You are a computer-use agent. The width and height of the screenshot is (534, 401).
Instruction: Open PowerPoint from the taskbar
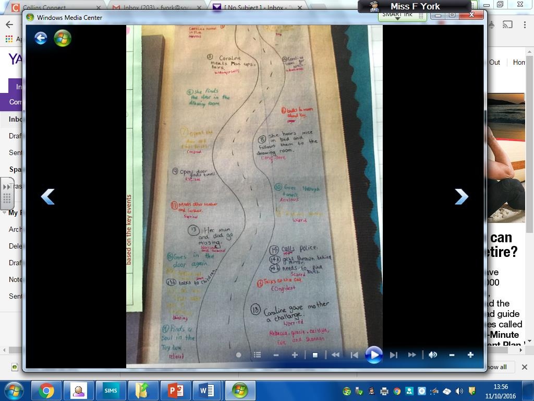pos(175,391)
